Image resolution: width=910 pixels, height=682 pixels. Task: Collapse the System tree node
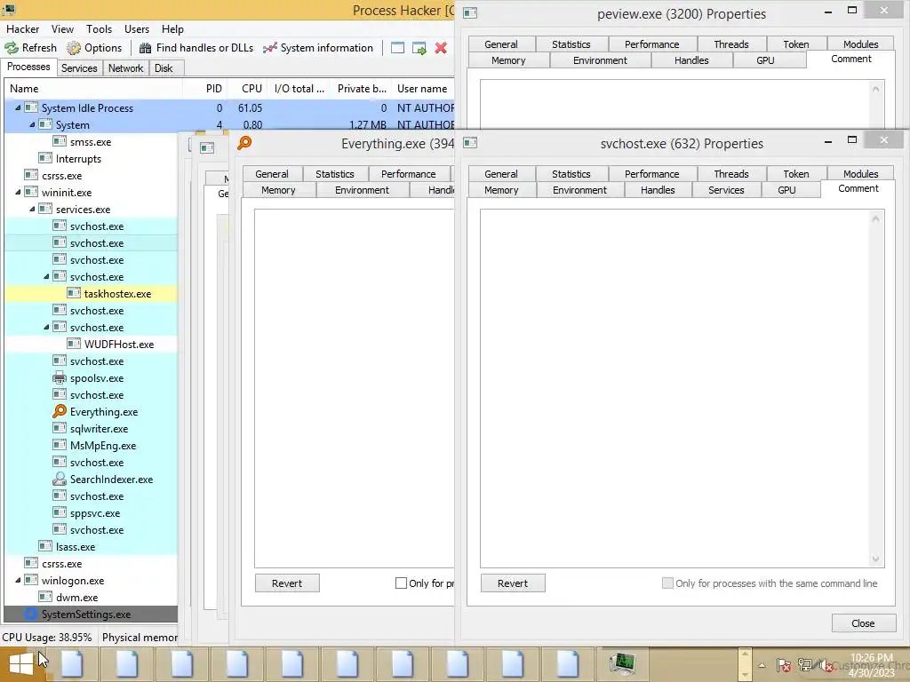[32, 124]
